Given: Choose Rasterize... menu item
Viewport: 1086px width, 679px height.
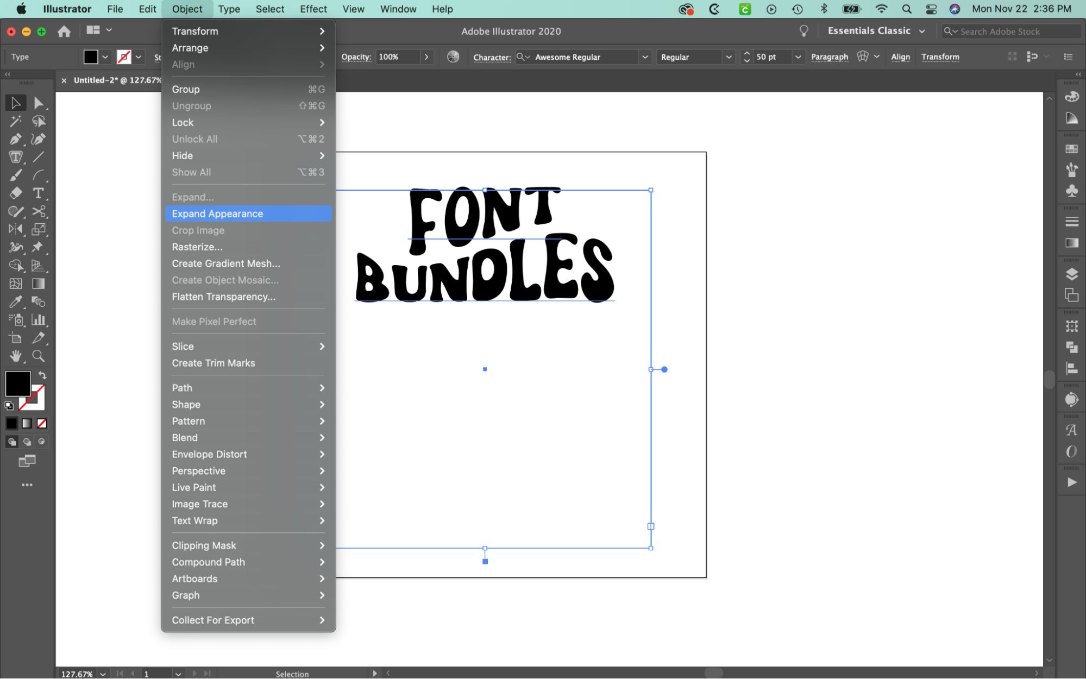Looking at the screenshot, I should pos(248,247).
